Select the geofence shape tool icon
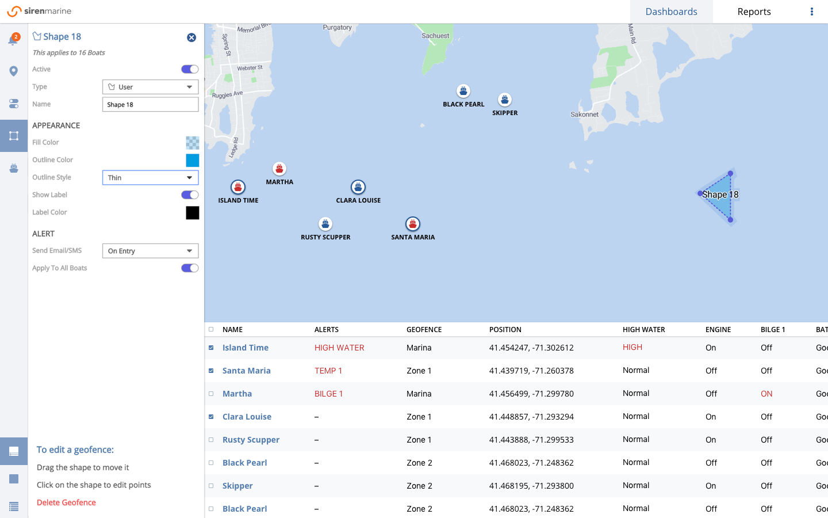 pyautogui.click(x=14, y=136)
